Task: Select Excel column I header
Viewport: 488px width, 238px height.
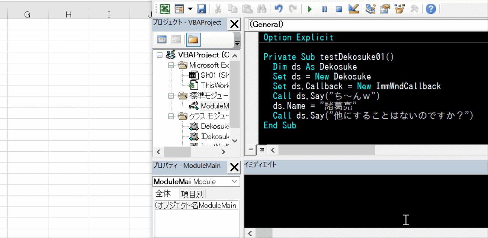Action: click(109, 15)
